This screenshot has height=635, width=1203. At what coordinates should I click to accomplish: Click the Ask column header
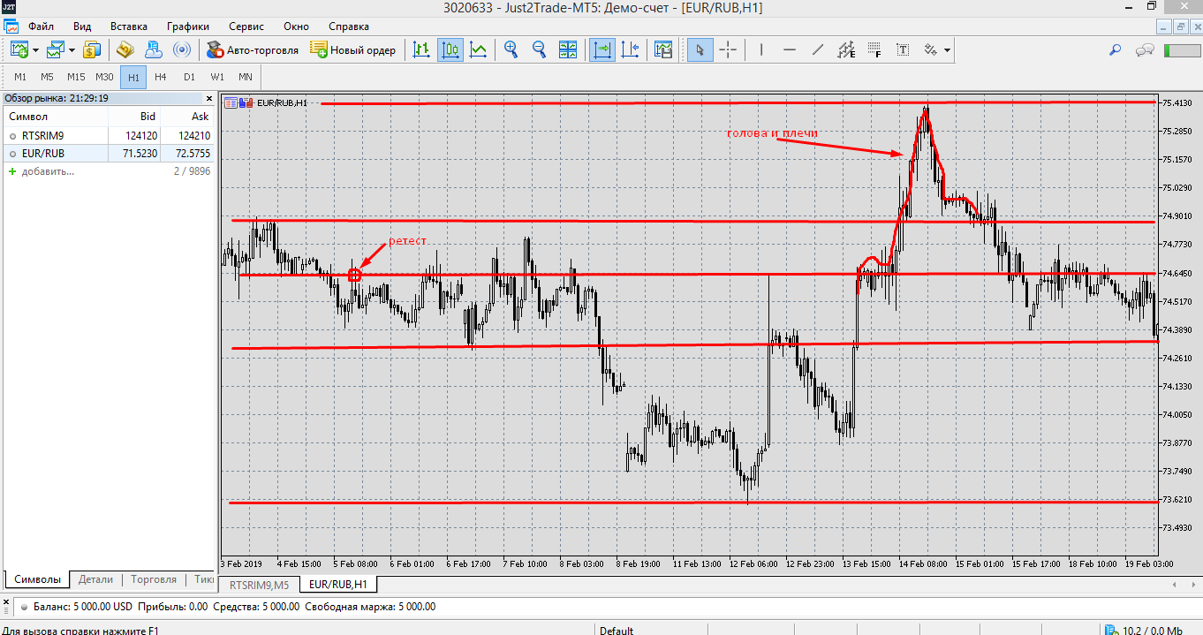click(188, 117)
